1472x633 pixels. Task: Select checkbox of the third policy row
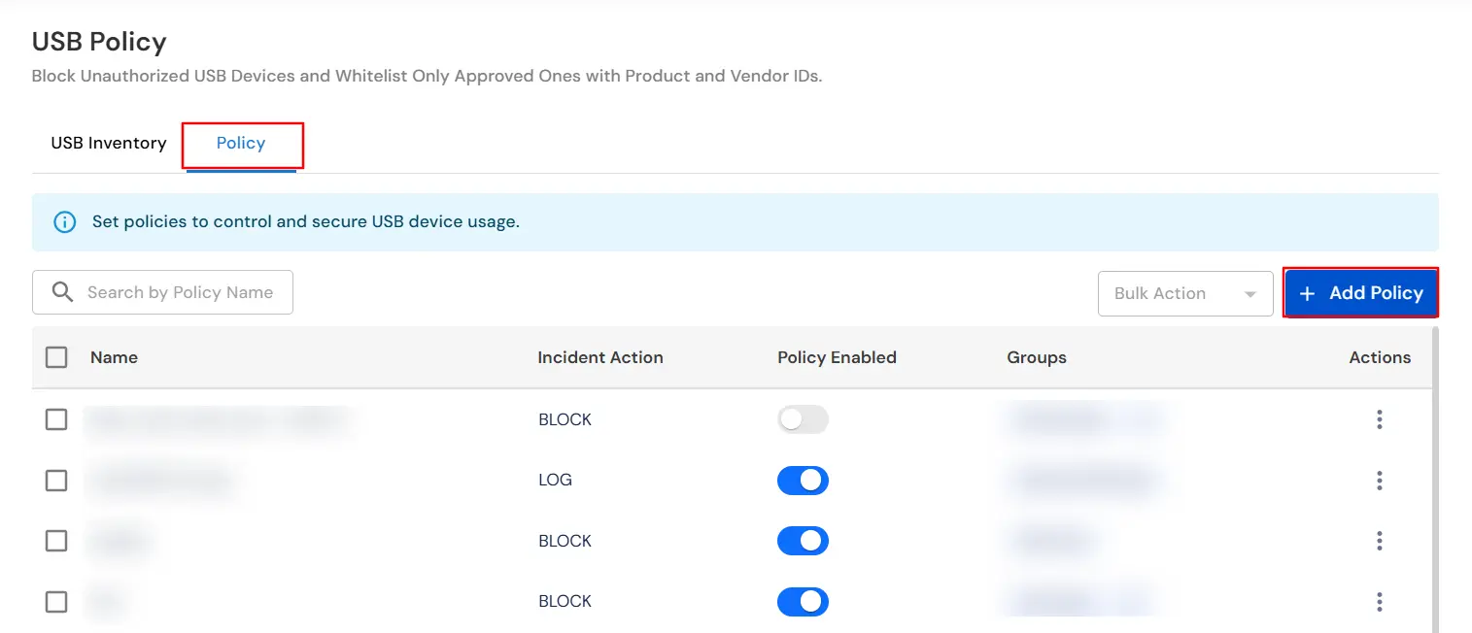(x=56, y=541)
